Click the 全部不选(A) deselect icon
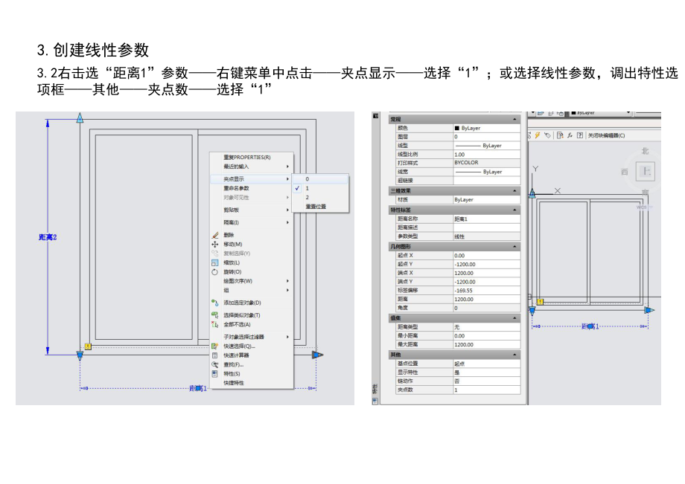 pos(215,324)
